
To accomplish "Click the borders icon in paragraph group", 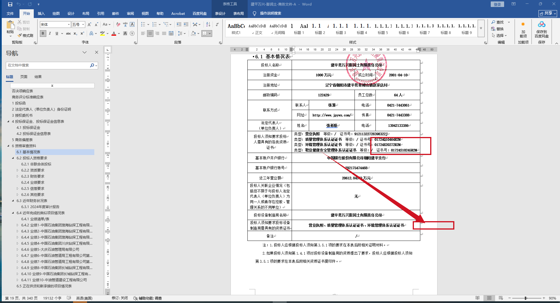I will (x=205, y=33).
